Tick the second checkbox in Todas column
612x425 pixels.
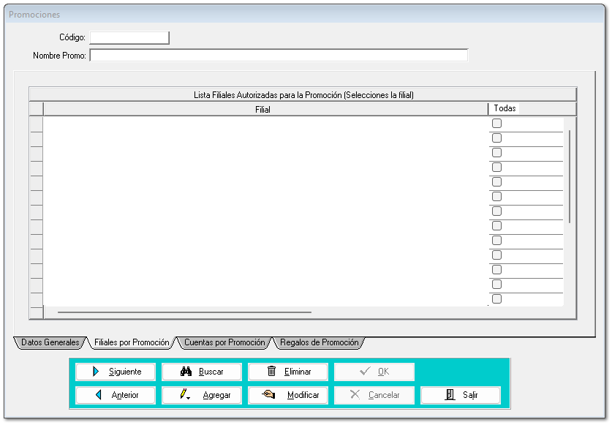click(x=496, y=138)
